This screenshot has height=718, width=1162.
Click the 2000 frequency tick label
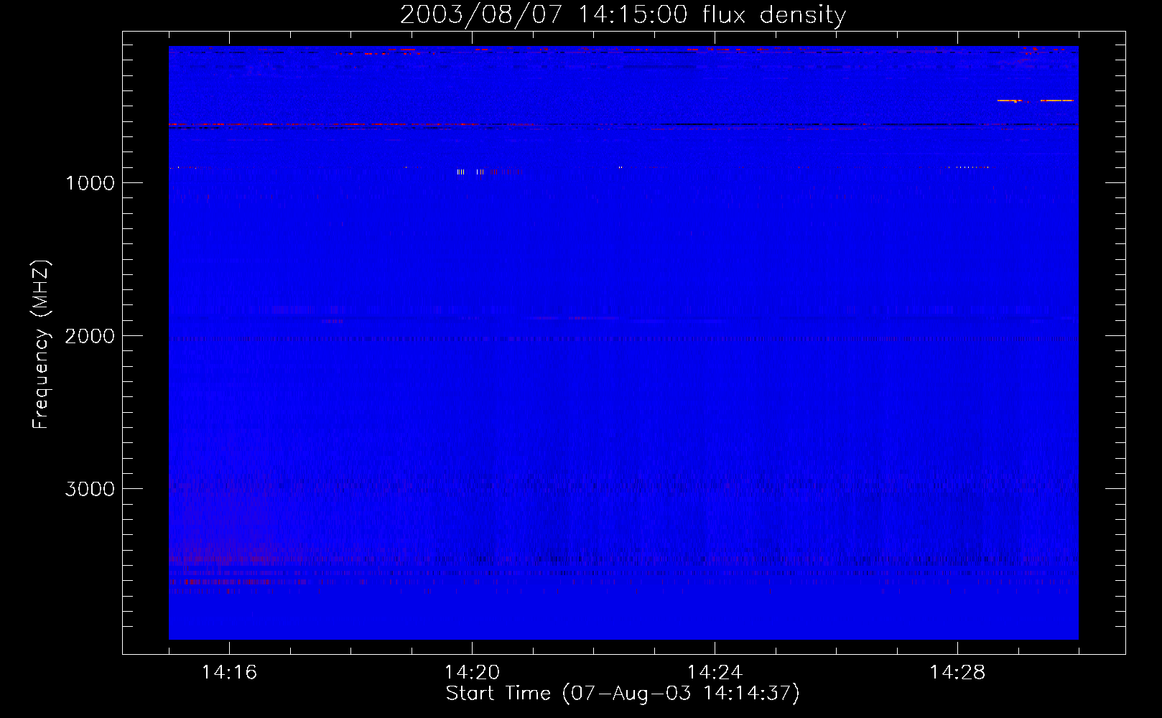(x=90, y=336)
